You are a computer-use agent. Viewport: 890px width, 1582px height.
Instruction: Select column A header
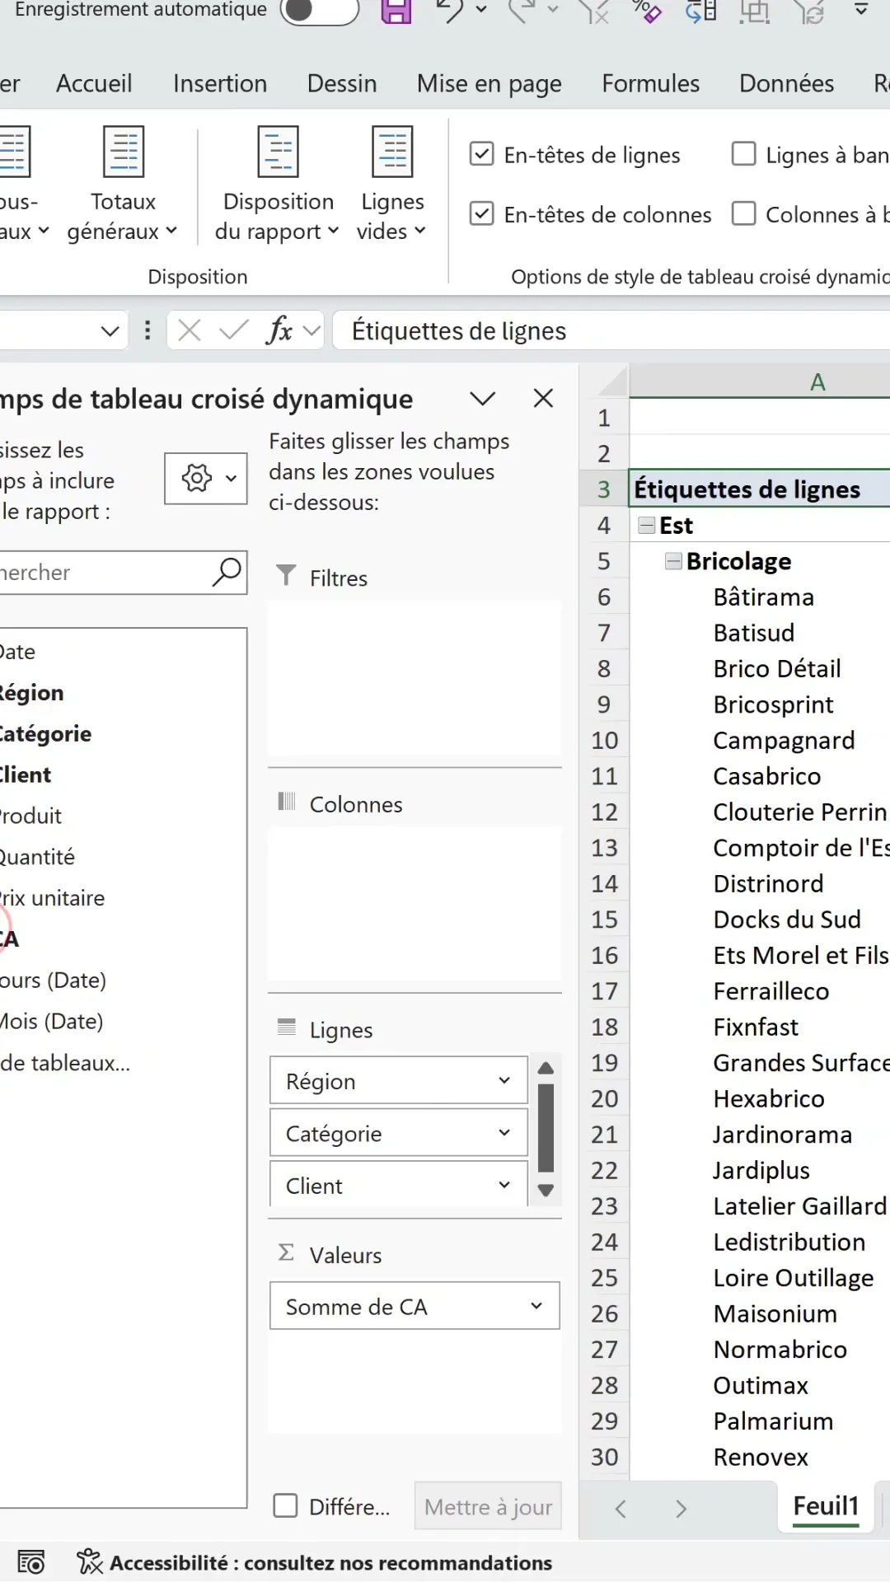pos(760,382)
